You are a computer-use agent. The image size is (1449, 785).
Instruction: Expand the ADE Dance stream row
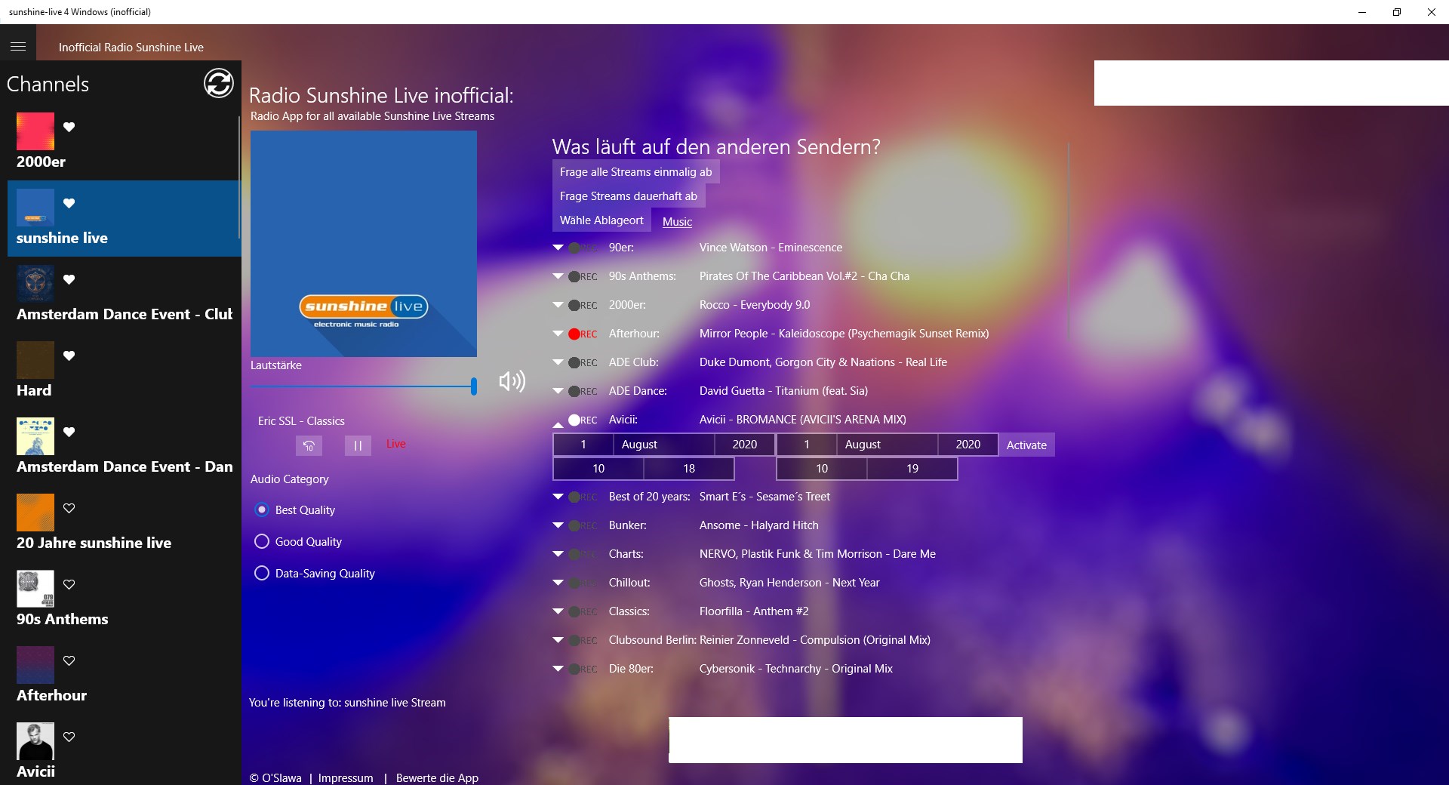click(558, 391)
